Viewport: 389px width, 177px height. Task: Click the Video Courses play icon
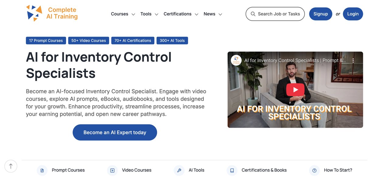[x=112, y=170]
